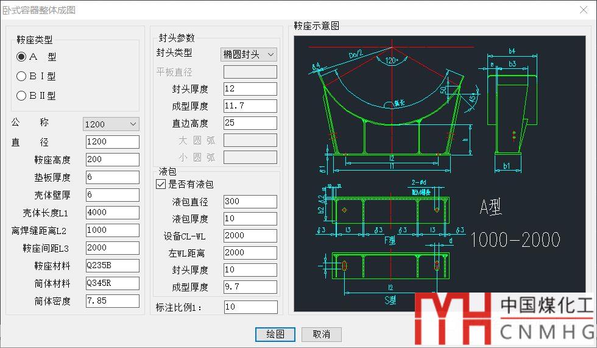Click the 鞍座高度 input field
The width and height of the screenshot is (597, 348).
112,160
